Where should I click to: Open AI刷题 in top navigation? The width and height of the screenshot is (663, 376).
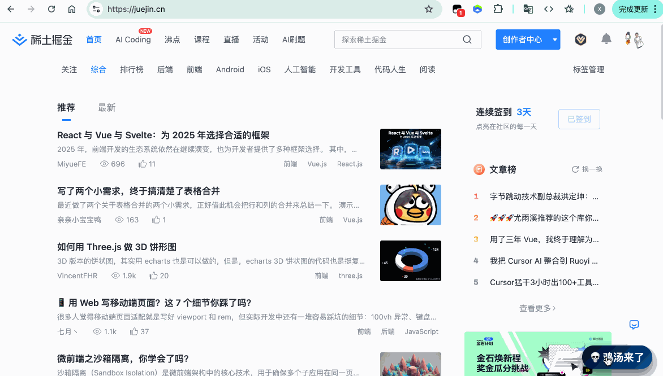294,40
